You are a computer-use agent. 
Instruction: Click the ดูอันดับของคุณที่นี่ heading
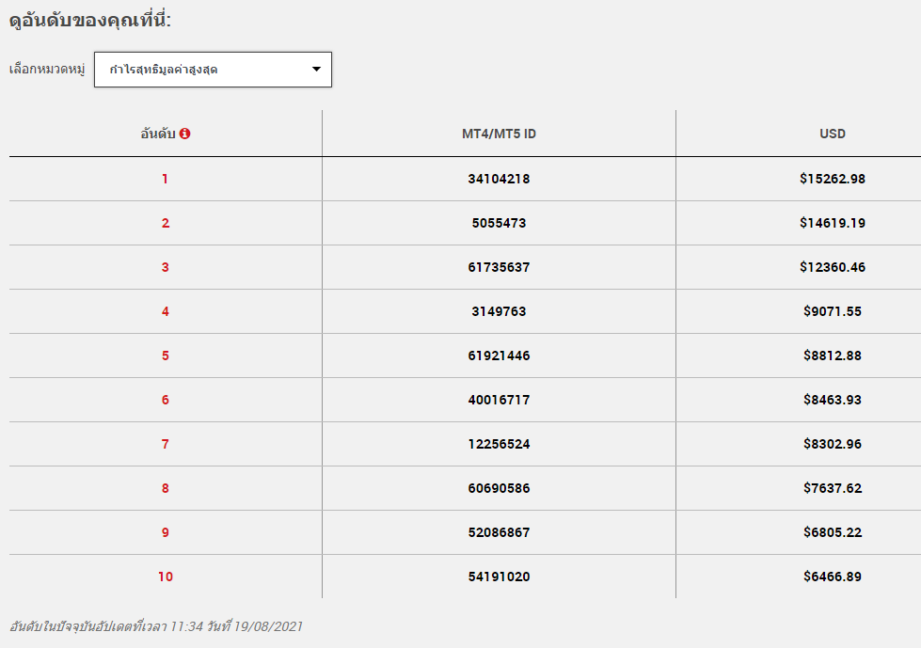point(90,21)
